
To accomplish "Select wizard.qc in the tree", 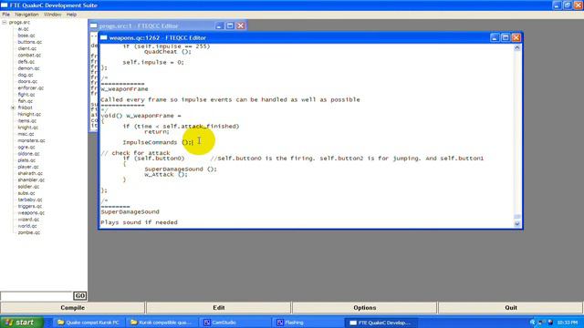I will pyautogui.click(x=28, y=220).
